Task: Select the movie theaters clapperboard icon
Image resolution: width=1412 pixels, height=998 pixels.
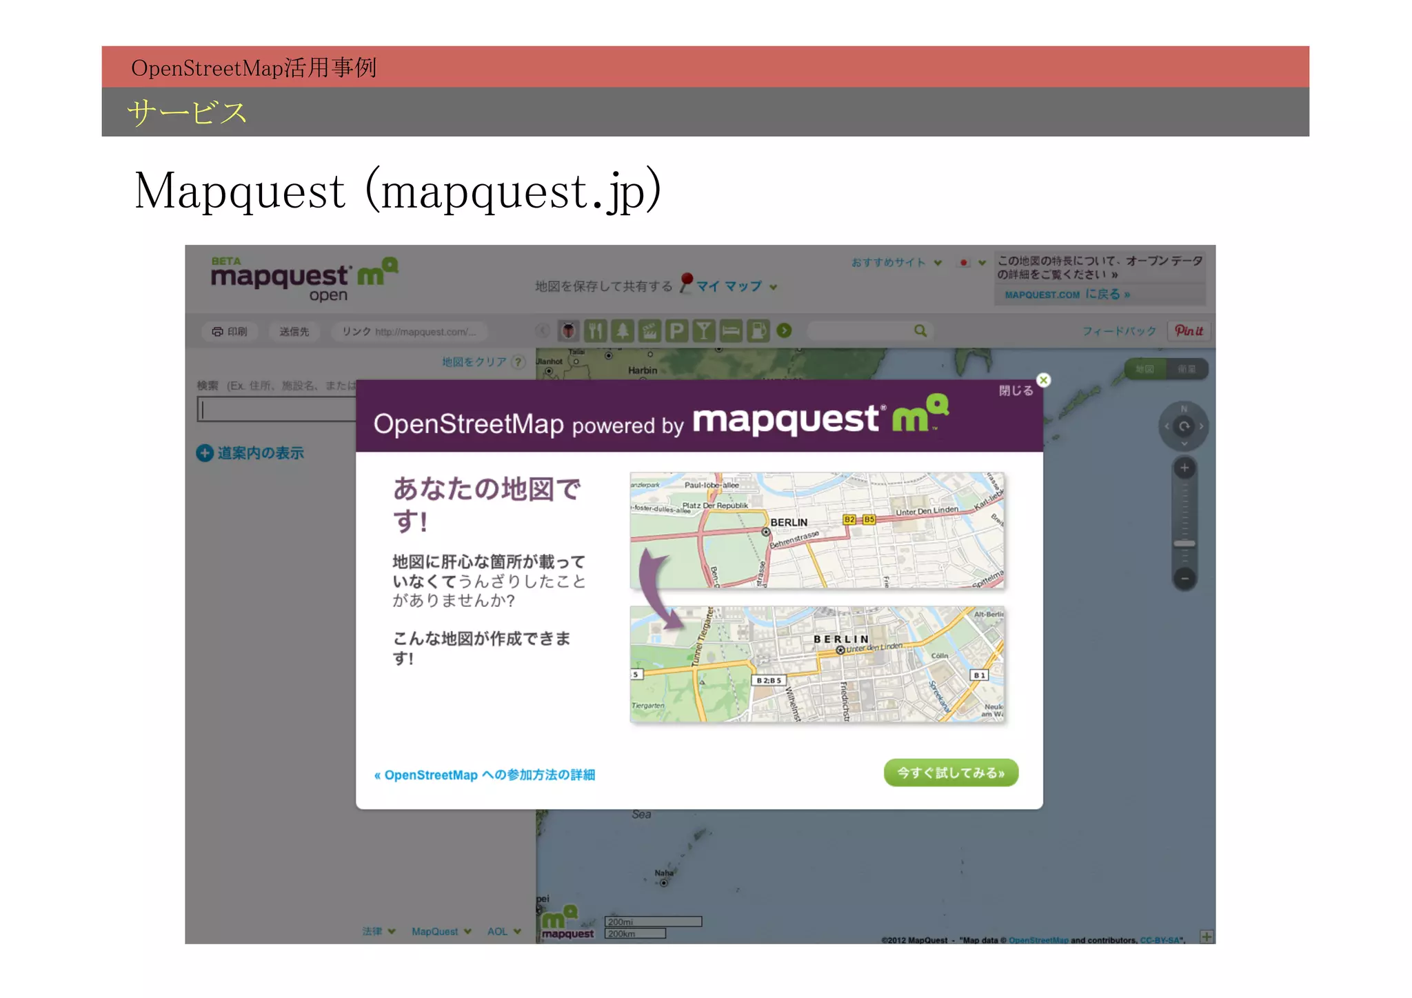Action: coord(649,331)
